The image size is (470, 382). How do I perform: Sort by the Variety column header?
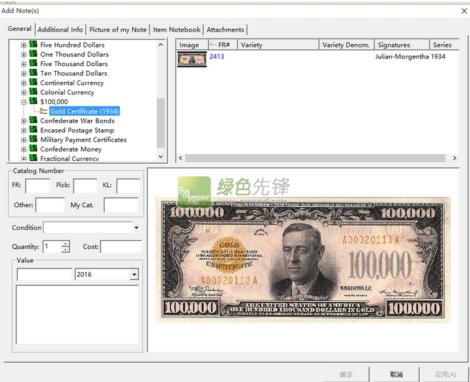[278, 45]
